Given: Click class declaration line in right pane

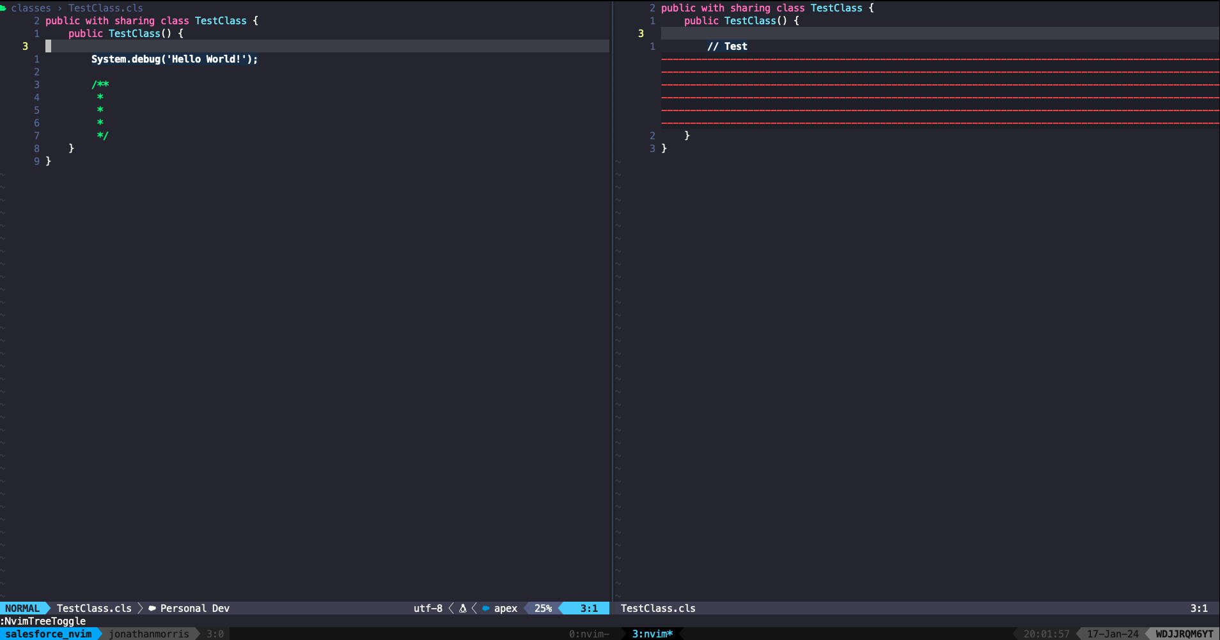Looking at the screenshot, I should coord(767,8).
